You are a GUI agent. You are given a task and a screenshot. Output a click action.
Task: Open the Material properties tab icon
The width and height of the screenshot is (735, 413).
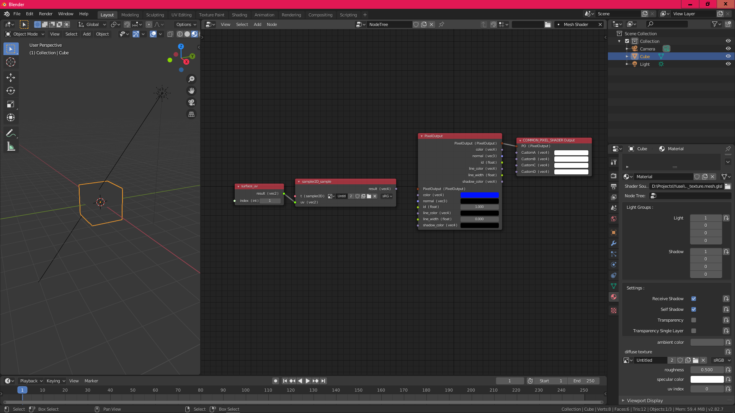[x=614, y=297]
